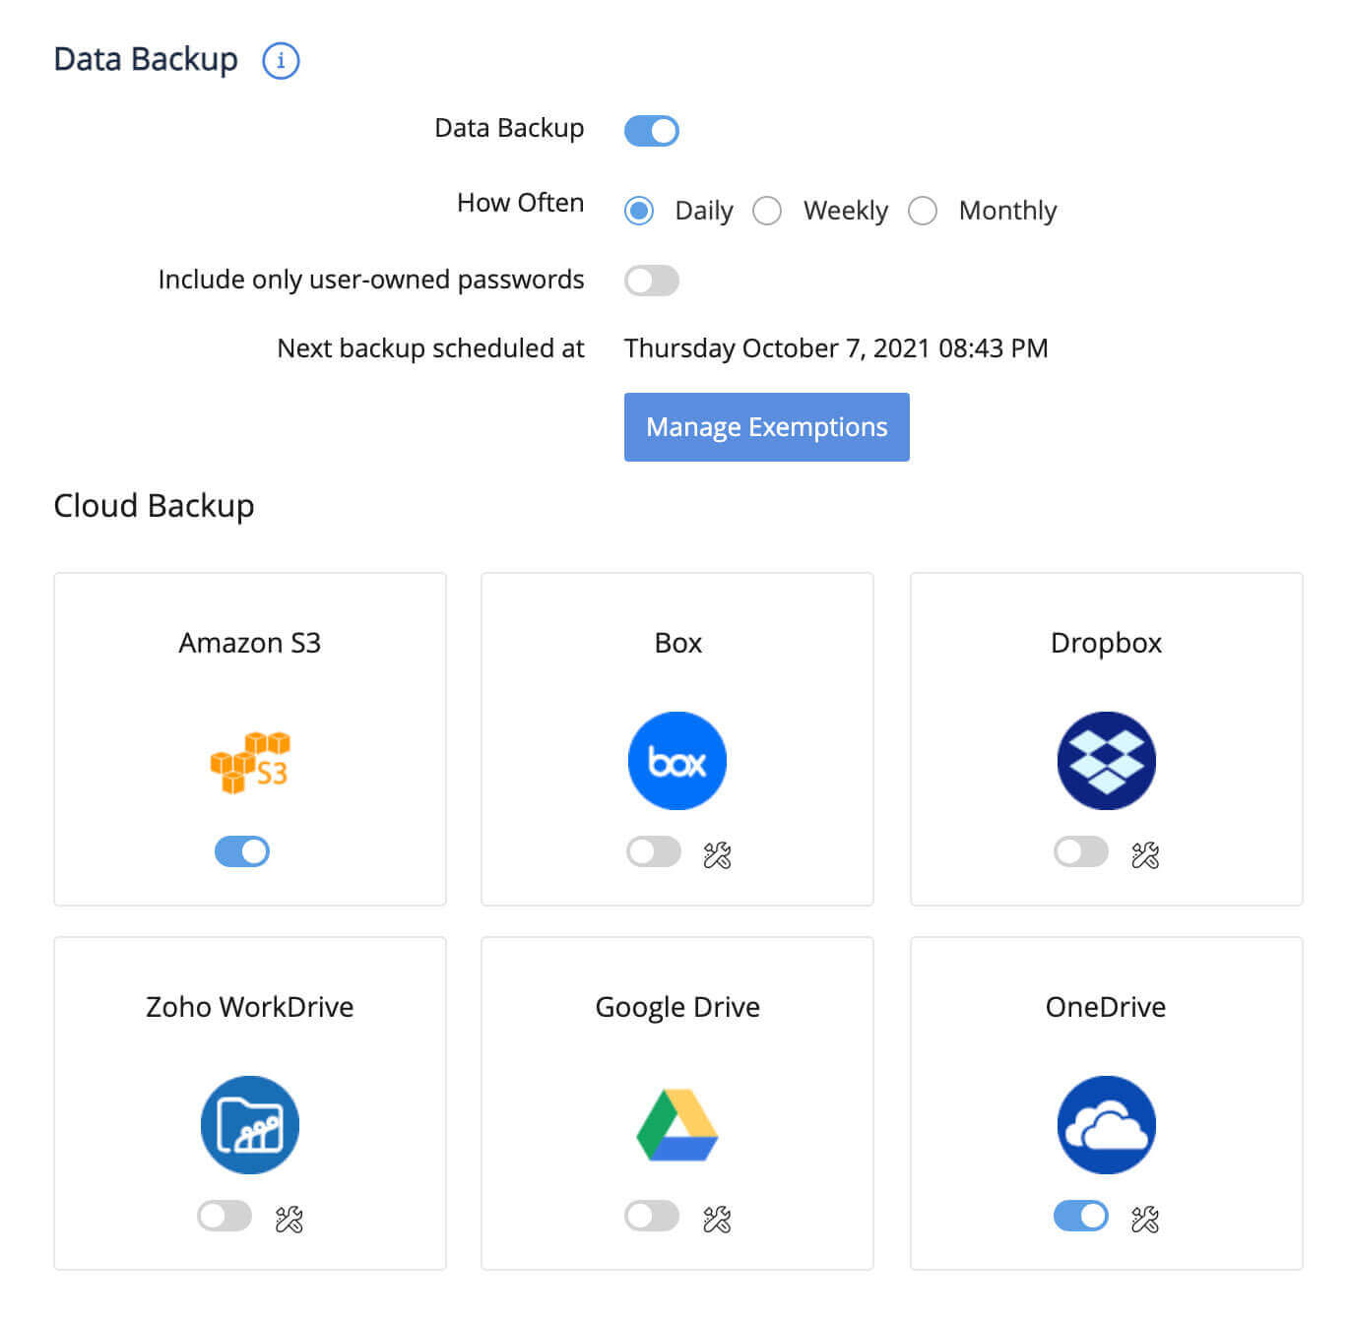
Task: Click the Zoho WorkDrive icon
Action: click(249, 1125)
